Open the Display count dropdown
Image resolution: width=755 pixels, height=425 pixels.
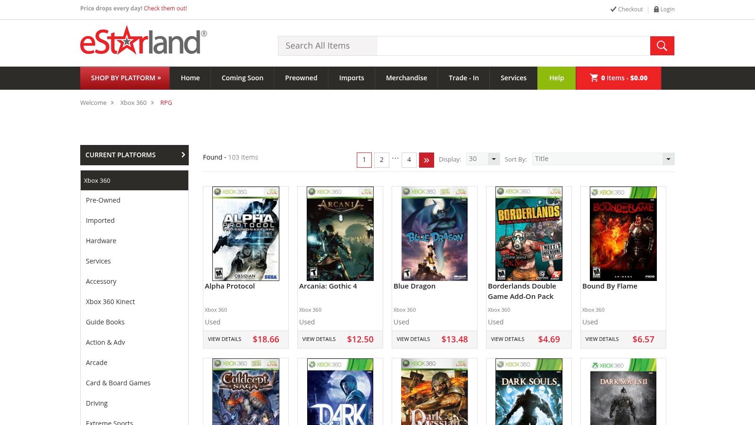click(x=483, y=159)
